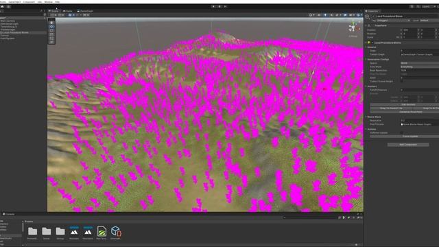Select the Move tool in Scene overlay

(51, 27)
